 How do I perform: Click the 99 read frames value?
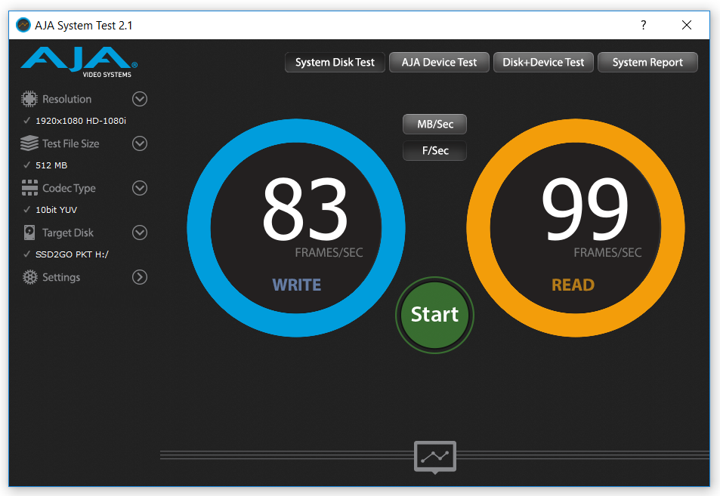click(x=585, y=210)
